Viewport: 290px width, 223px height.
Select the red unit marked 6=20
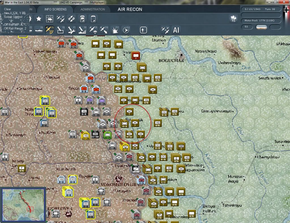point(129,157)
